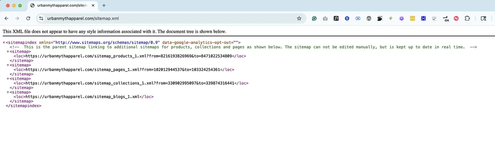Bookmark this page with the star icon
The width and height of the screenshot is (495, 150).
click(x=299, y=19)
